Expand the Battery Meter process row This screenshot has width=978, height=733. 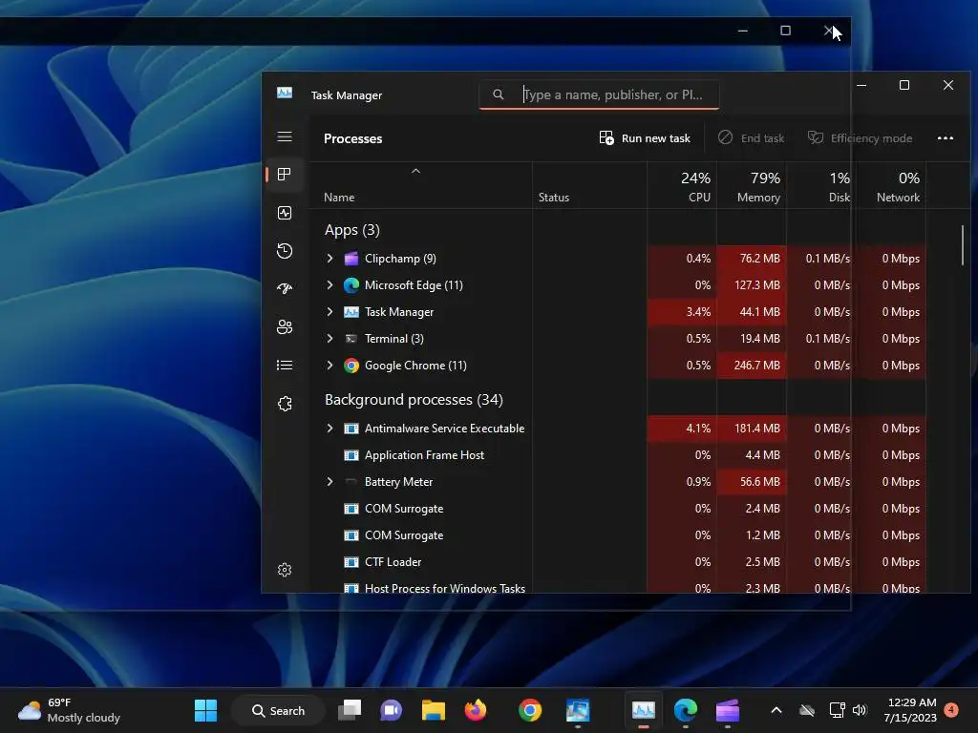330,482
